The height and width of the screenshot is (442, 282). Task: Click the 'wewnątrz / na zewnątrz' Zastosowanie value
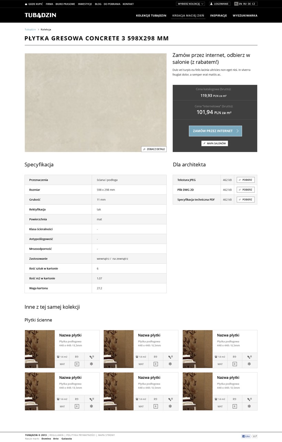click(x=112, y=258)
